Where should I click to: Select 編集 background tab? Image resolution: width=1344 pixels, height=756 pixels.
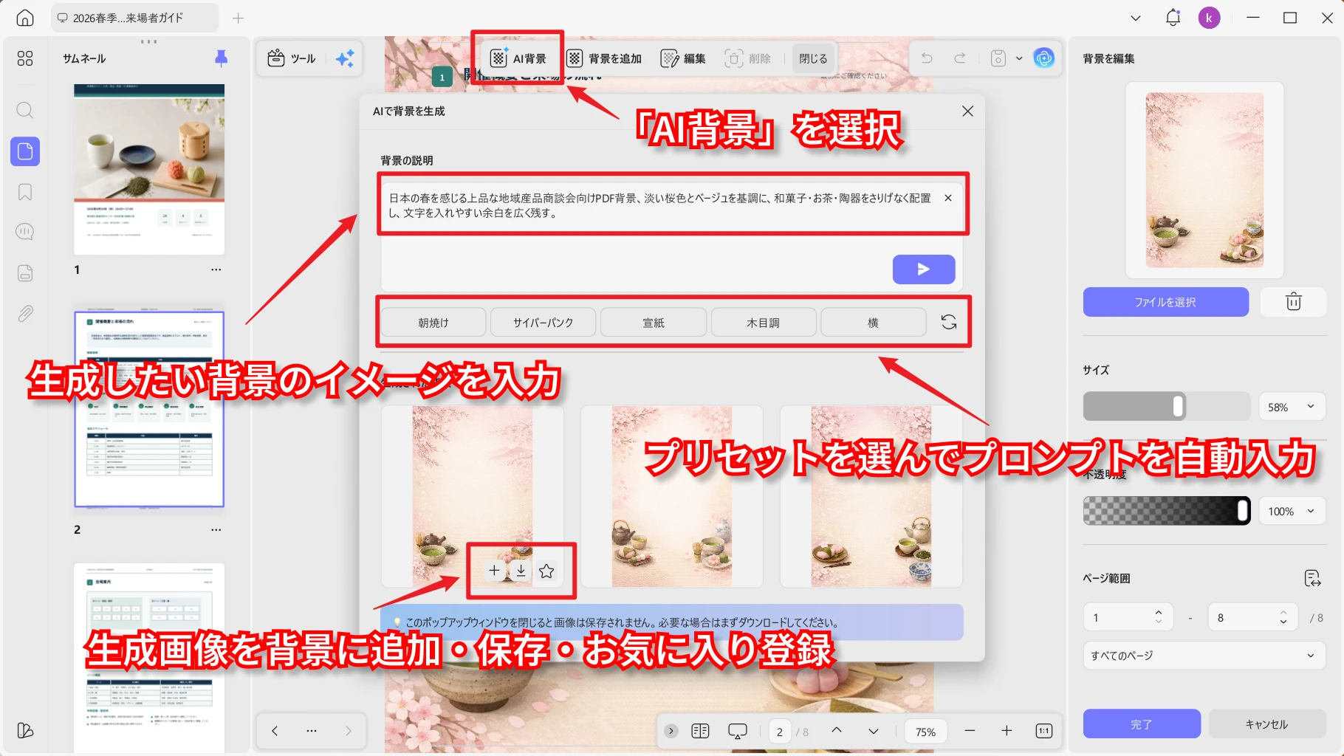click(x=683, y=58)
